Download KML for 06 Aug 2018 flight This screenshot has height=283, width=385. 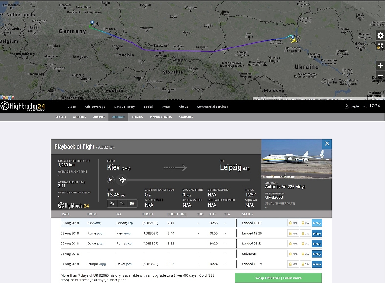[293, 223]
